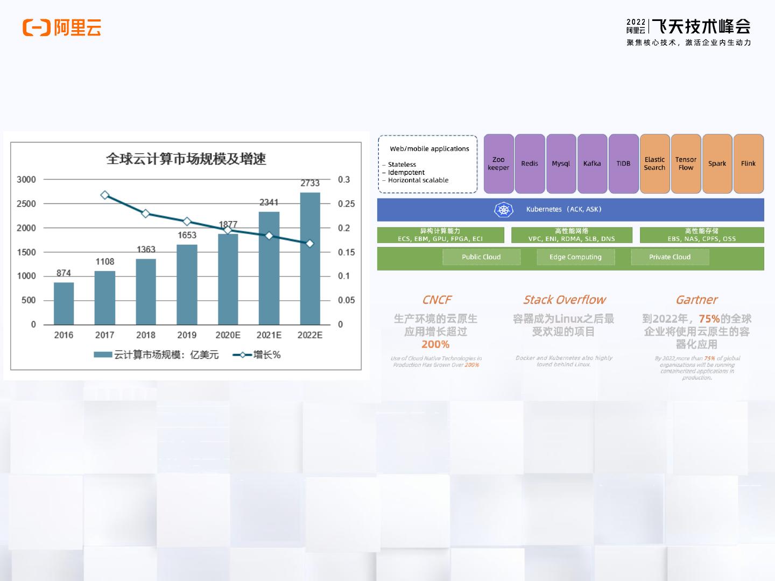Click the text 容器成为Linux之后最受欢迎的项目
Screen dimensions: 775x581
coord(563,325)
